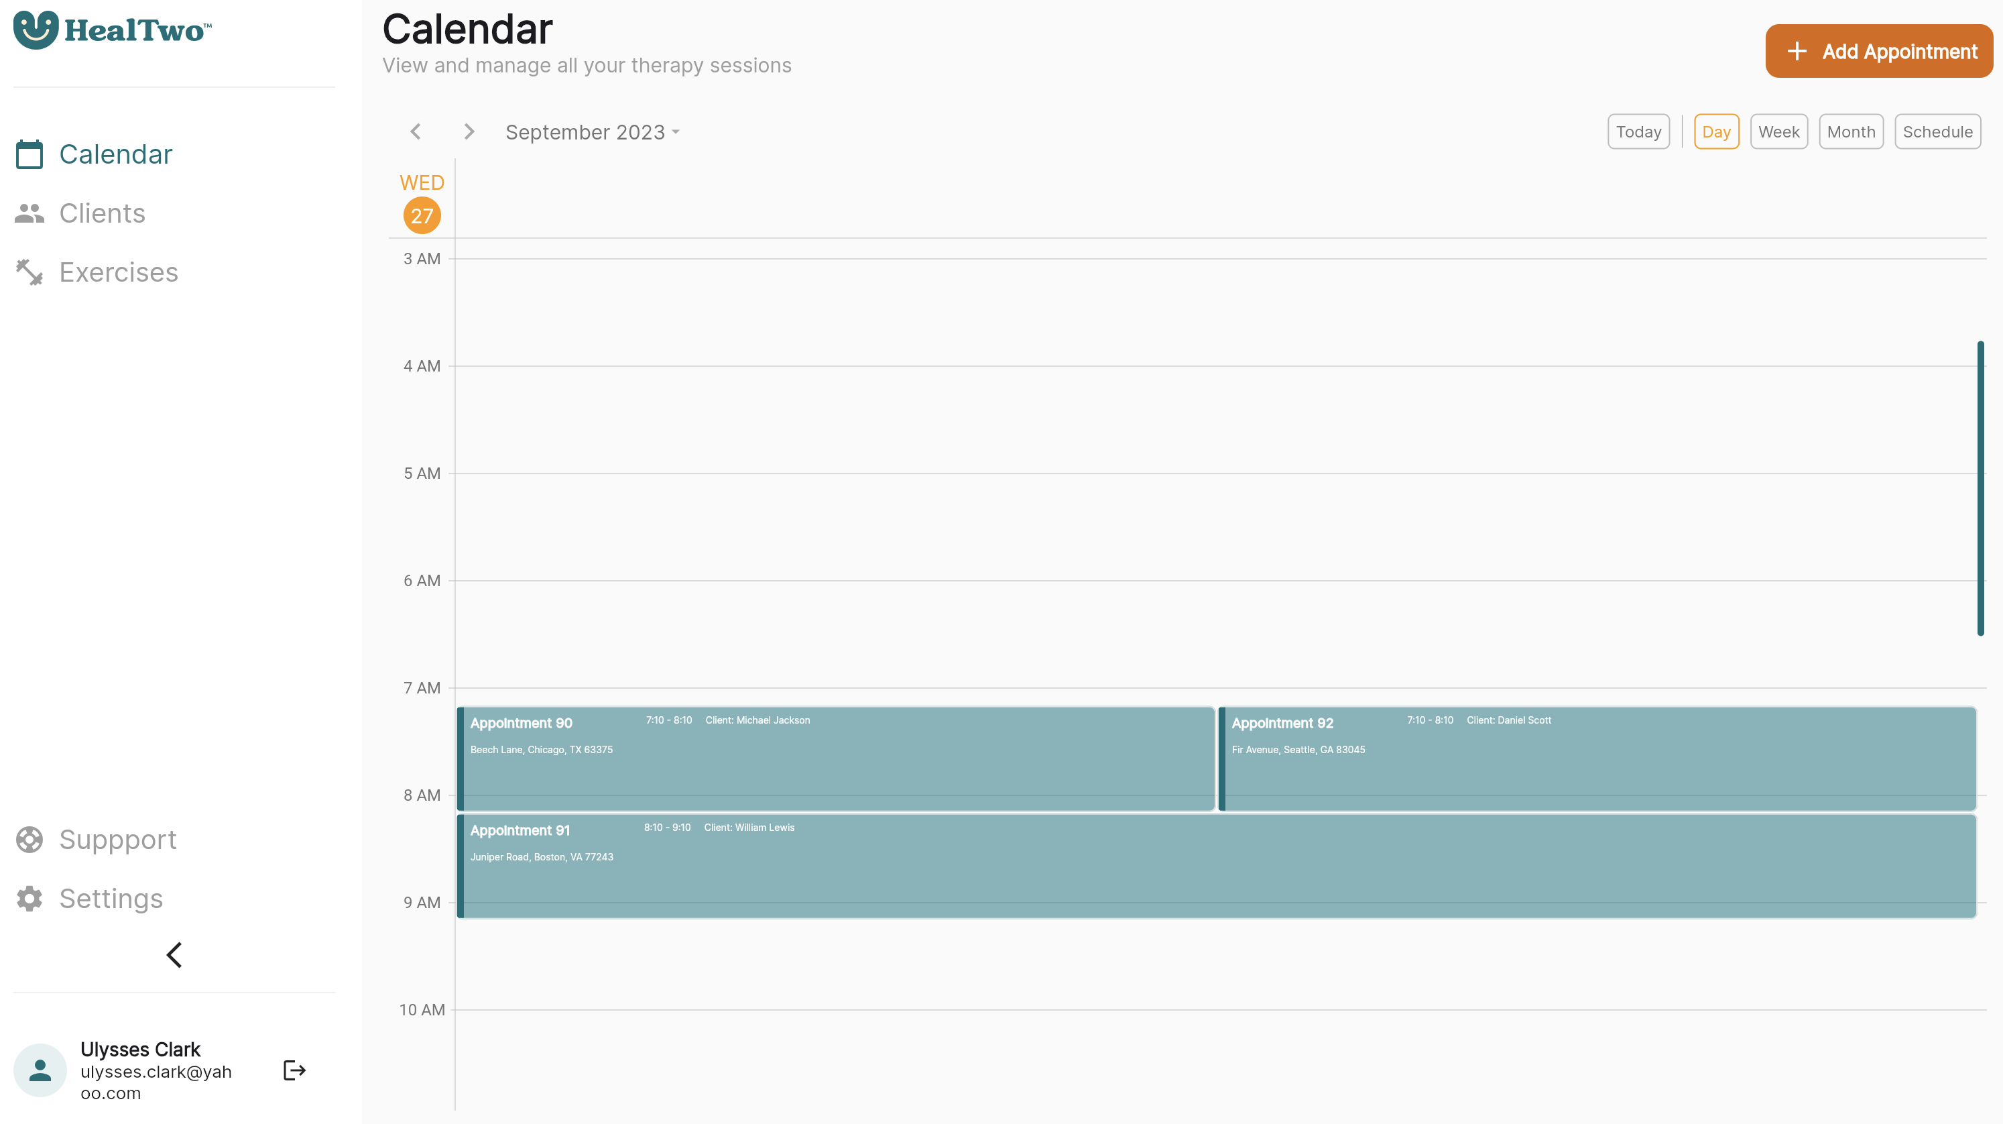Click the collapse sidebar arrow icon
2003x1124 pixels.
174,955
